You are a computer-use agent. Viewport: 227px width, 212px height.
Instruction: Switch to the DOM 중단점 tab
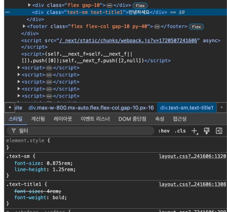(x=132, y=119)
